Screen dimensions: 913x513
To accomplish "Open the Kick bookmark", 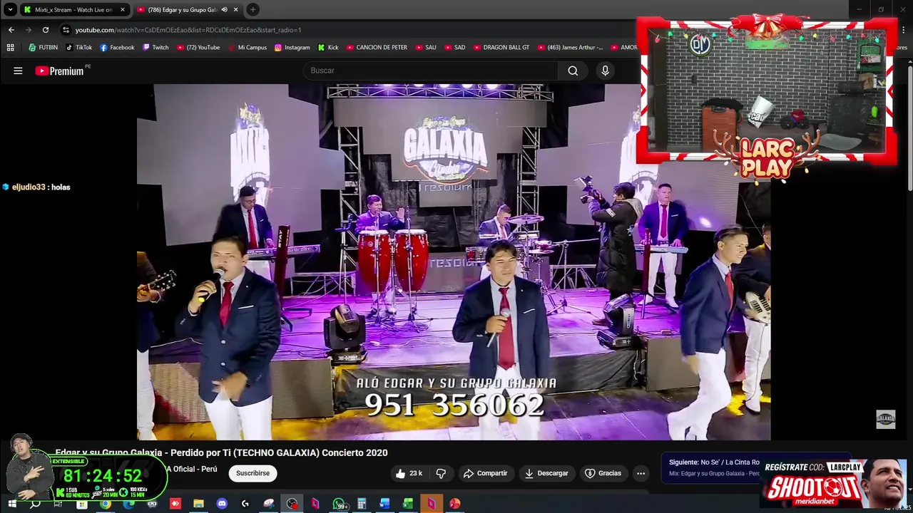I will (328, 48).
